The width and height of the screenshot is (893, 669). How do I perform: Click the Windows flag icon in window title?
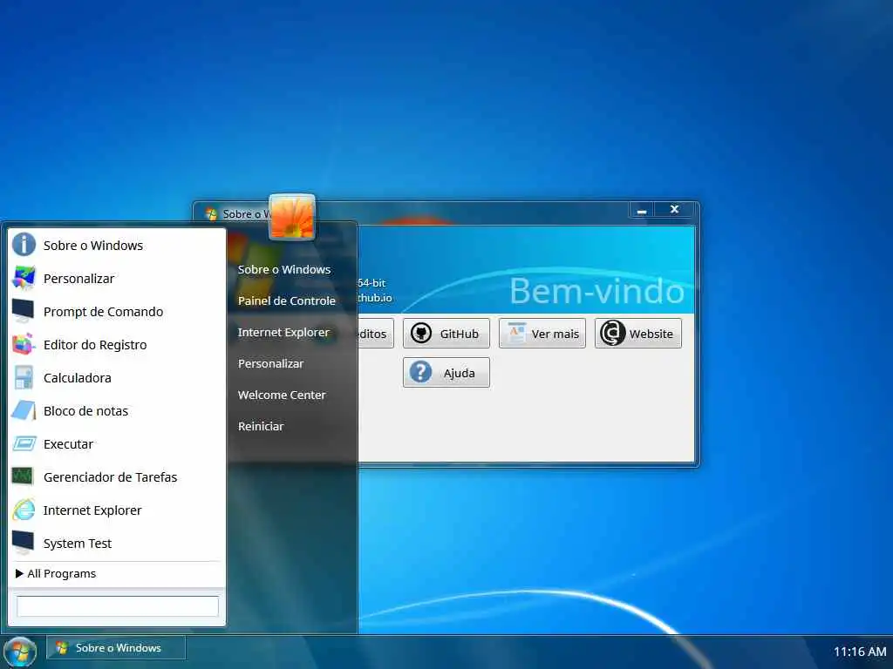coord(211,214)
